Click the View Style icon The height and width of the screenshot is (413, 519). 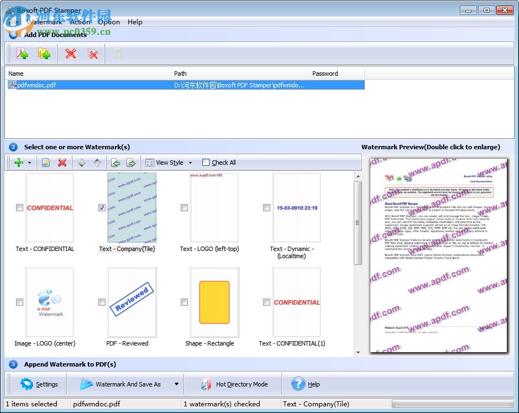(150, 163)
